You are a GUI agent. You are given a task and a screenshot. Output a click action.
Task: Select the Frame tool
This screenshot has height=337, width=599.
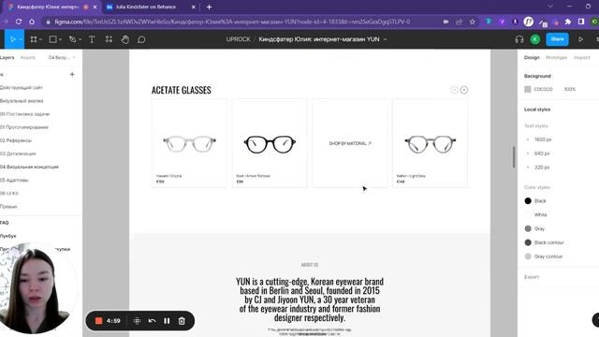click(34, 39)
